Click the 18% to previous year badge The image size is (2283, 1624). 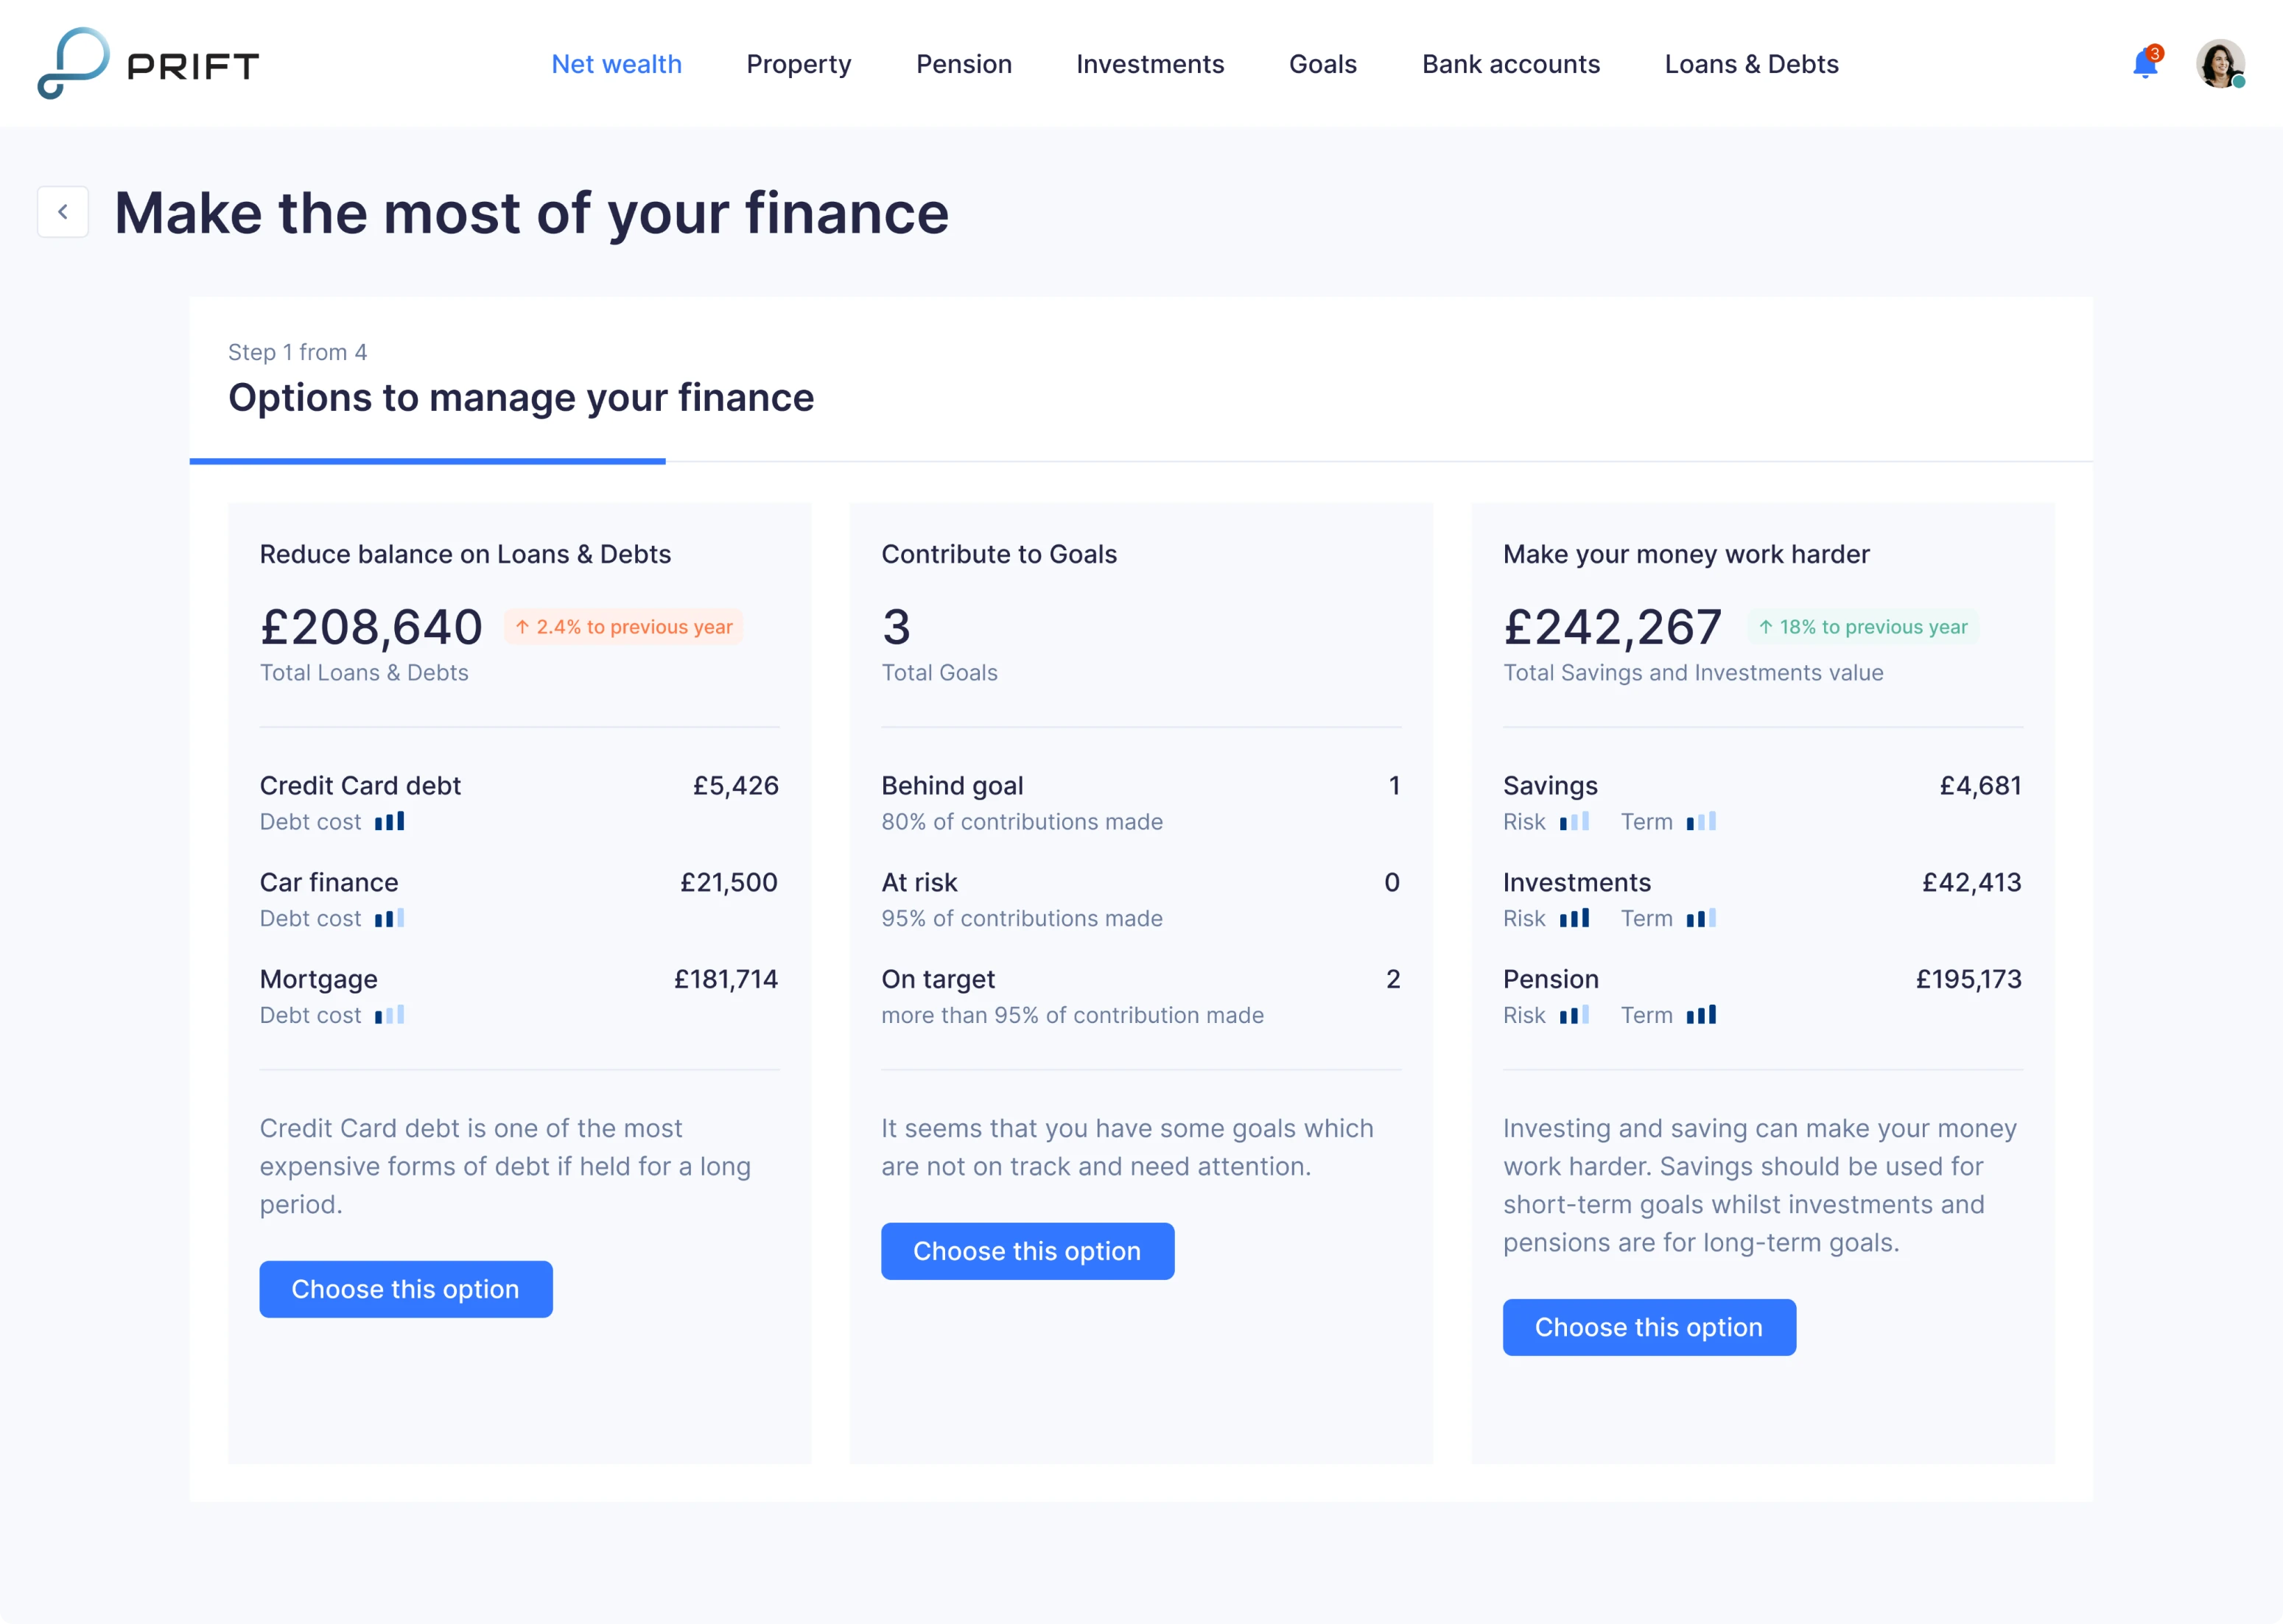1862,626
